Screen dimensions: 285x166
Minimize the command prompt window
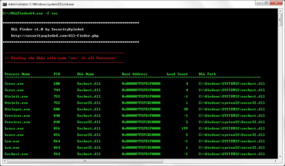(x=259, y=3)
